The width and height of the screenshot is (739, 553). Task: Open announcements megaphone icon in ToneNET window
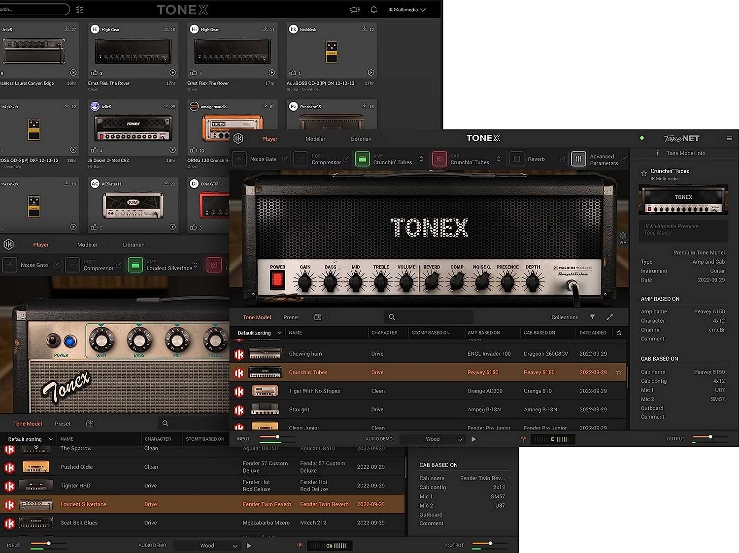tap(354, 9)
